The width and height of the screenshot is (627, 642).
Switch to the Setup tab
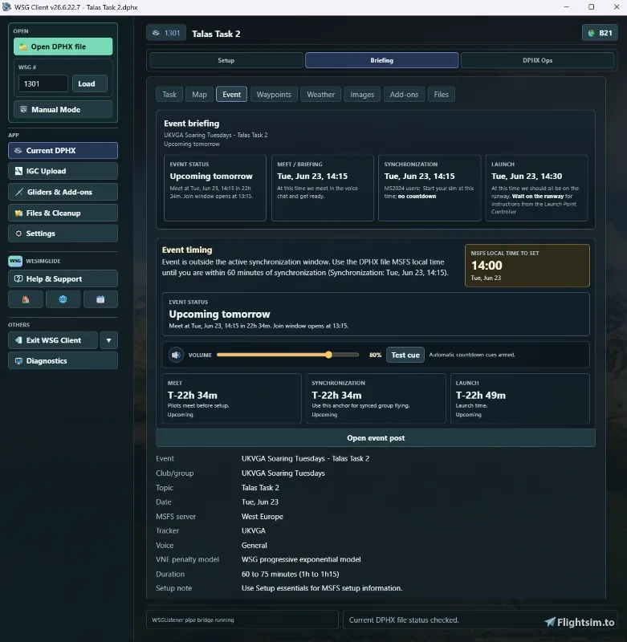click(226, 60)
